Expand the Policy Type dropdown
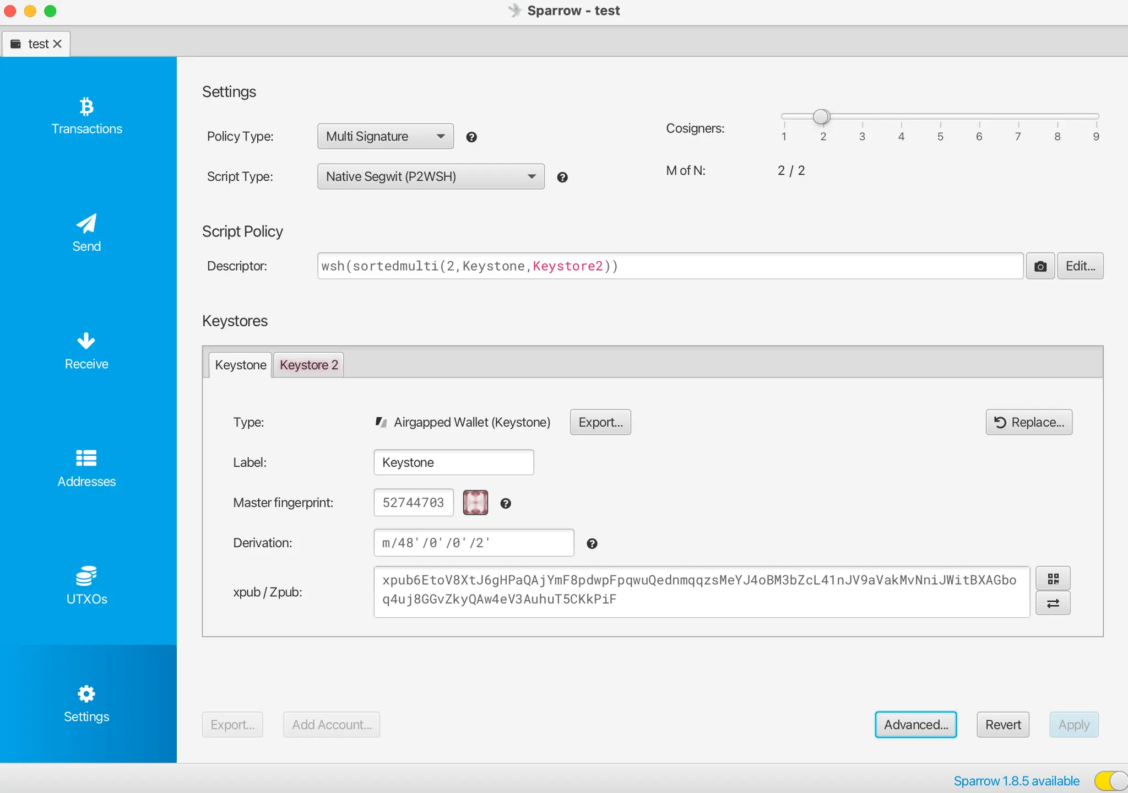 (x=385, y=136)
